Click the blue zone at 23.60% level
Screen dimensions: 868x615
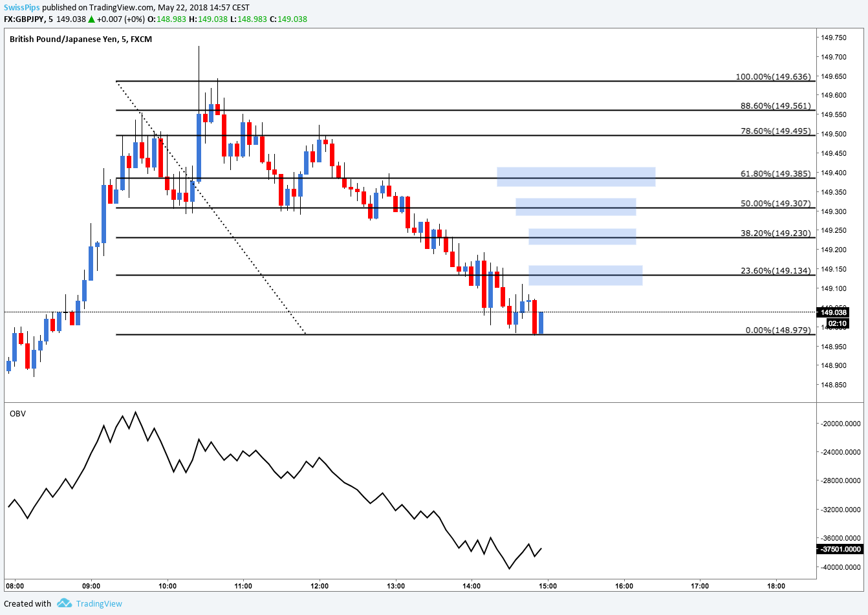[x=585, y=275]
